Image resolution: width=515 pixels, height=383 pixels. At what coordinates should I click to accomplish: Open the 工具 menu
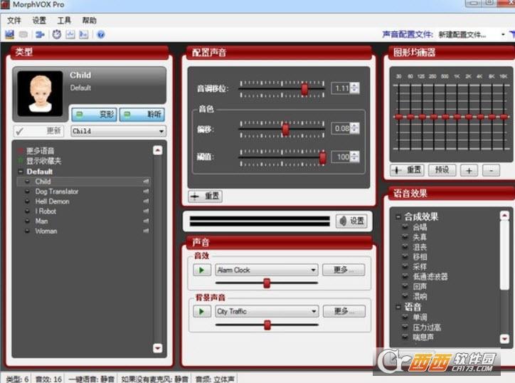64,21
